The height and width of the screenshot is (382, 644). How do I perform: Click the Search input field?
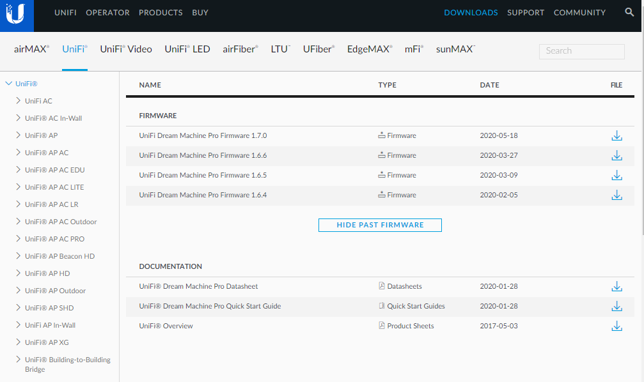[581, 51]
